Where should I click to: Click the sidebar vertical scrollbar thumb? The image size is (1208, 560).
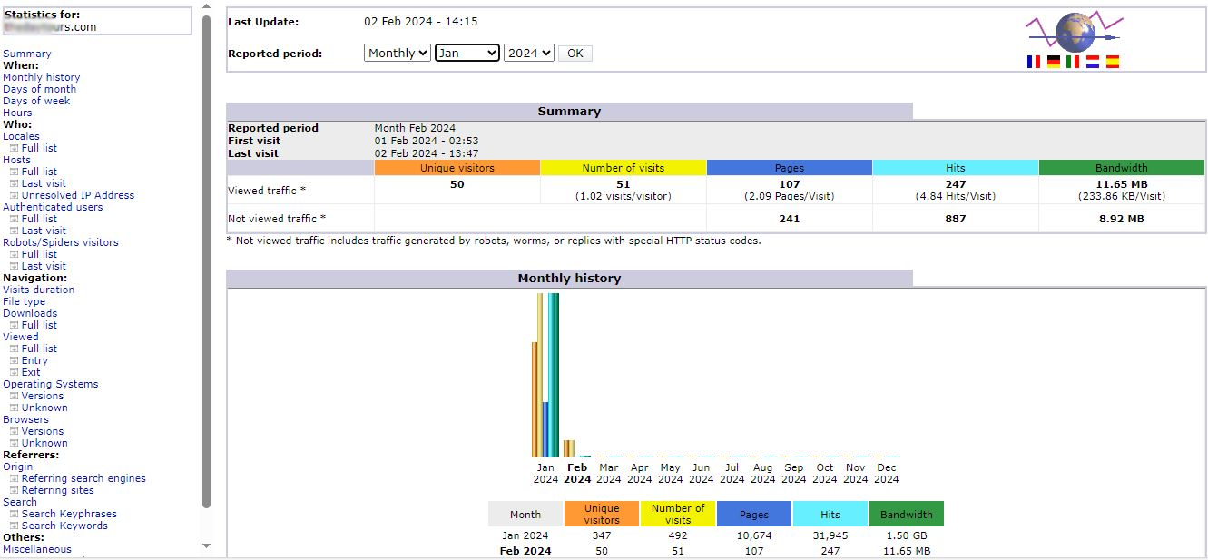(x=206, y=263)
